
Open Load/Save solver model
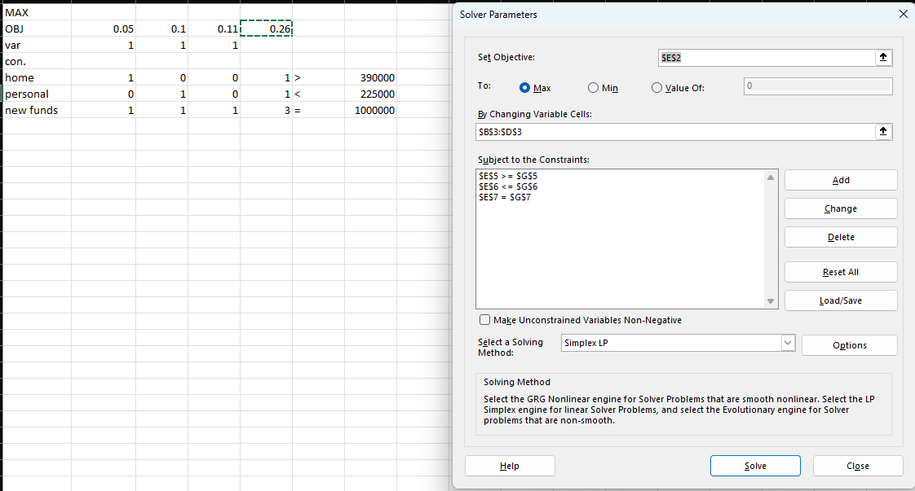point(840,300)
